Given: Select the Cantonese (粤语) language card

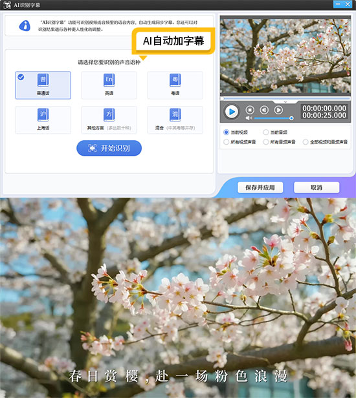Looking at the screenshot, I should click(x=175, y=85).
